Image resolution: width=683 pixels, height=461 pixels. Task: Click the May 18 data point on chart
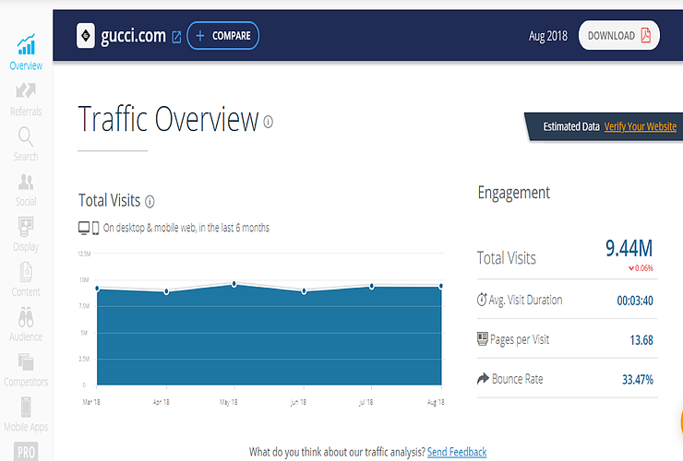click(x=235, y=284)
